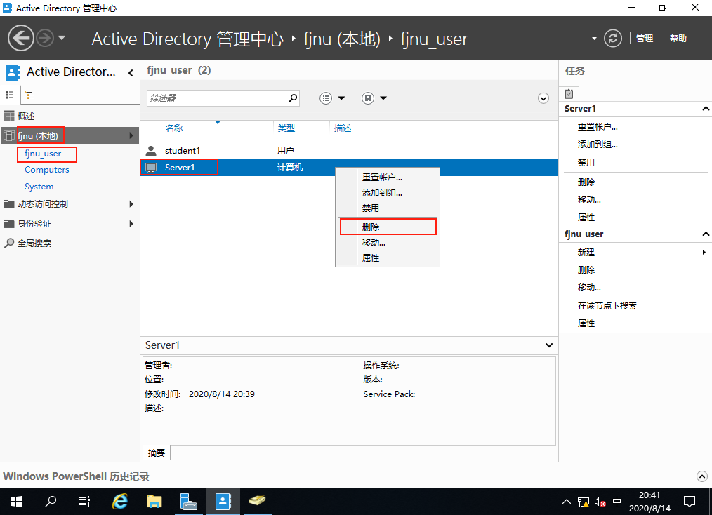Click the refresh icon in header
The image size is (712, 515).
click(x=612, y=38)
